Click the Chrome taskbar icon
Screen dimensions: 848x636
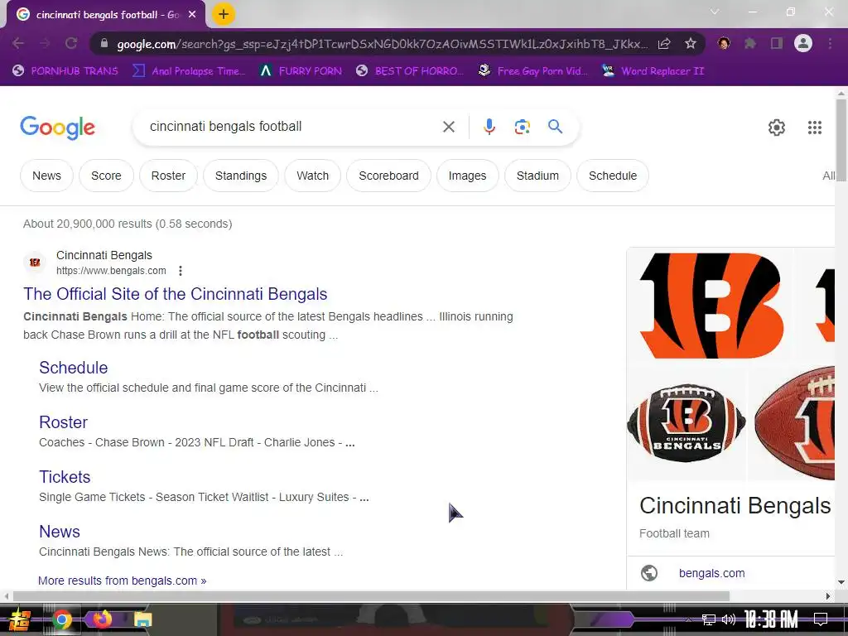pos(61,619)
